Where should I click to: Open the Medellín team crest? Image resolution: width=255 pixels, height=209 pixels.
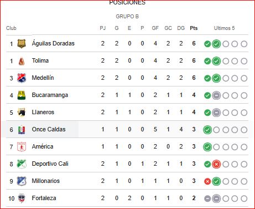22,78
